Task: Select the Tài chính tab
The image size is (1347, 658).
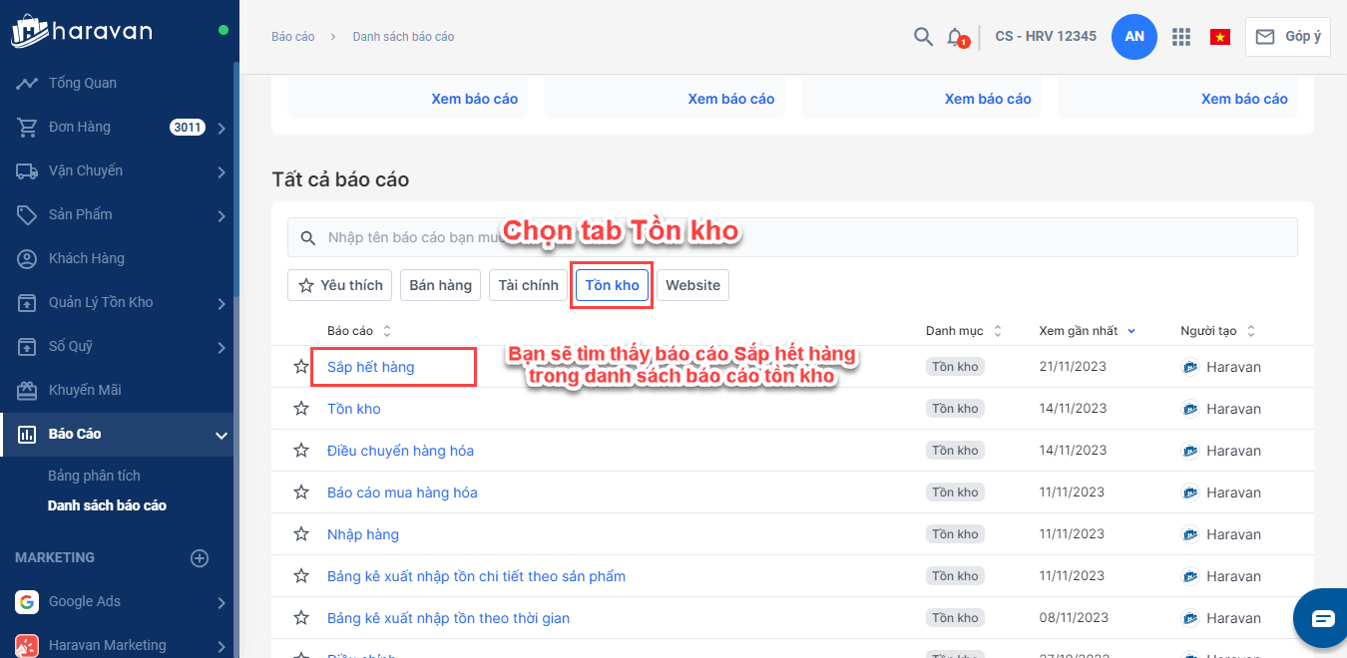Action: tap(528, 285)
